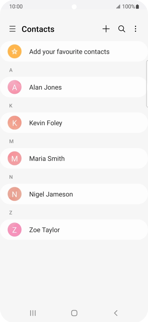Screen dimensions: 148x322
Task: Tap Nigel Jameson's N avatar icon
Action: pyautogui.click(x=15, y=194)
